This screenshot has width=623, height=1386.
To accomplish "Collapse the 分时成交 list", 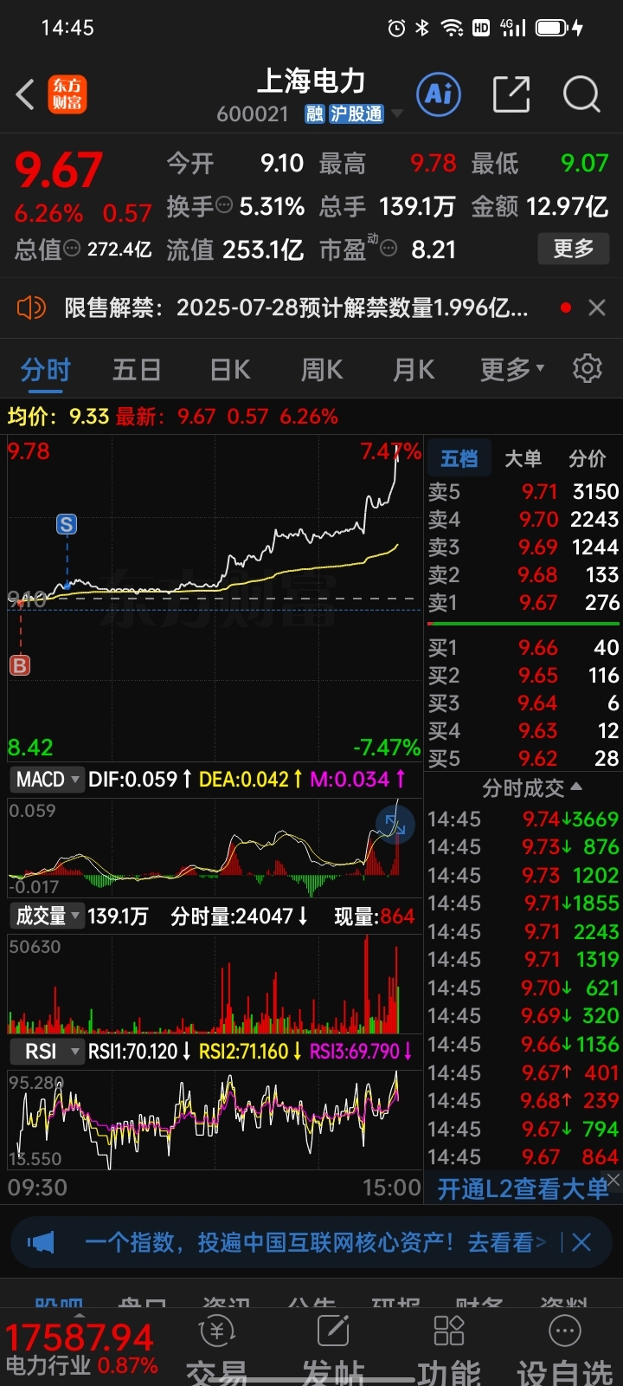I will tap(531, 788).
